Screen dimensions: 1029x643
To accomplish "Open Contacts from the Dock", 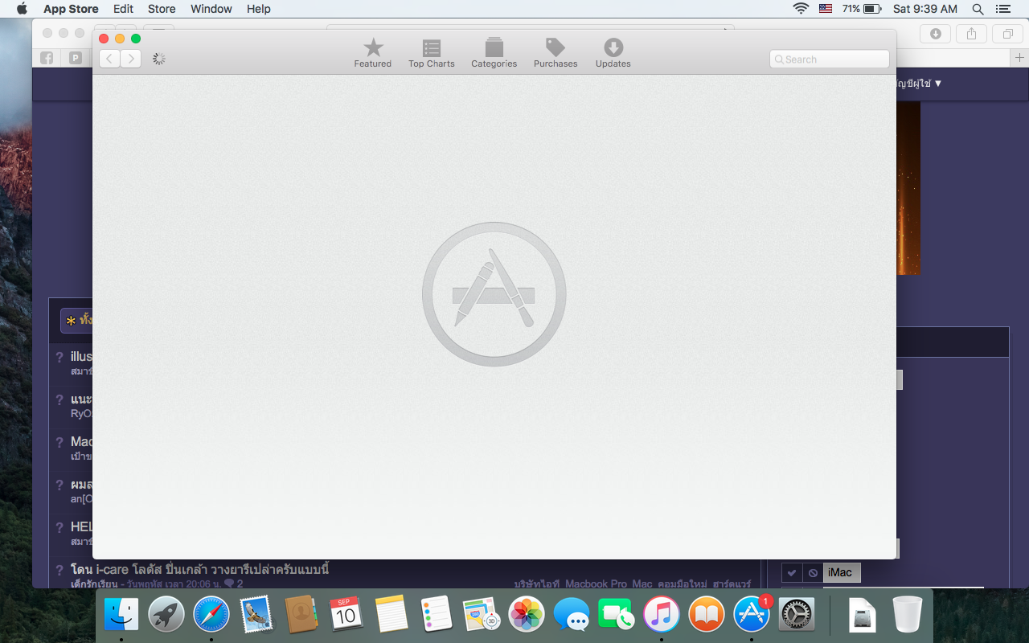I will tap(301, 615).
